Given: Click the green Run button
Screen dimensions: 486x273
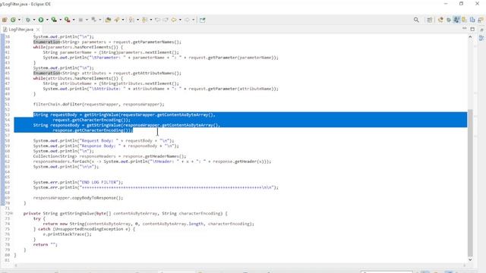Looking at the screenshot, I should tap(41, 20).
